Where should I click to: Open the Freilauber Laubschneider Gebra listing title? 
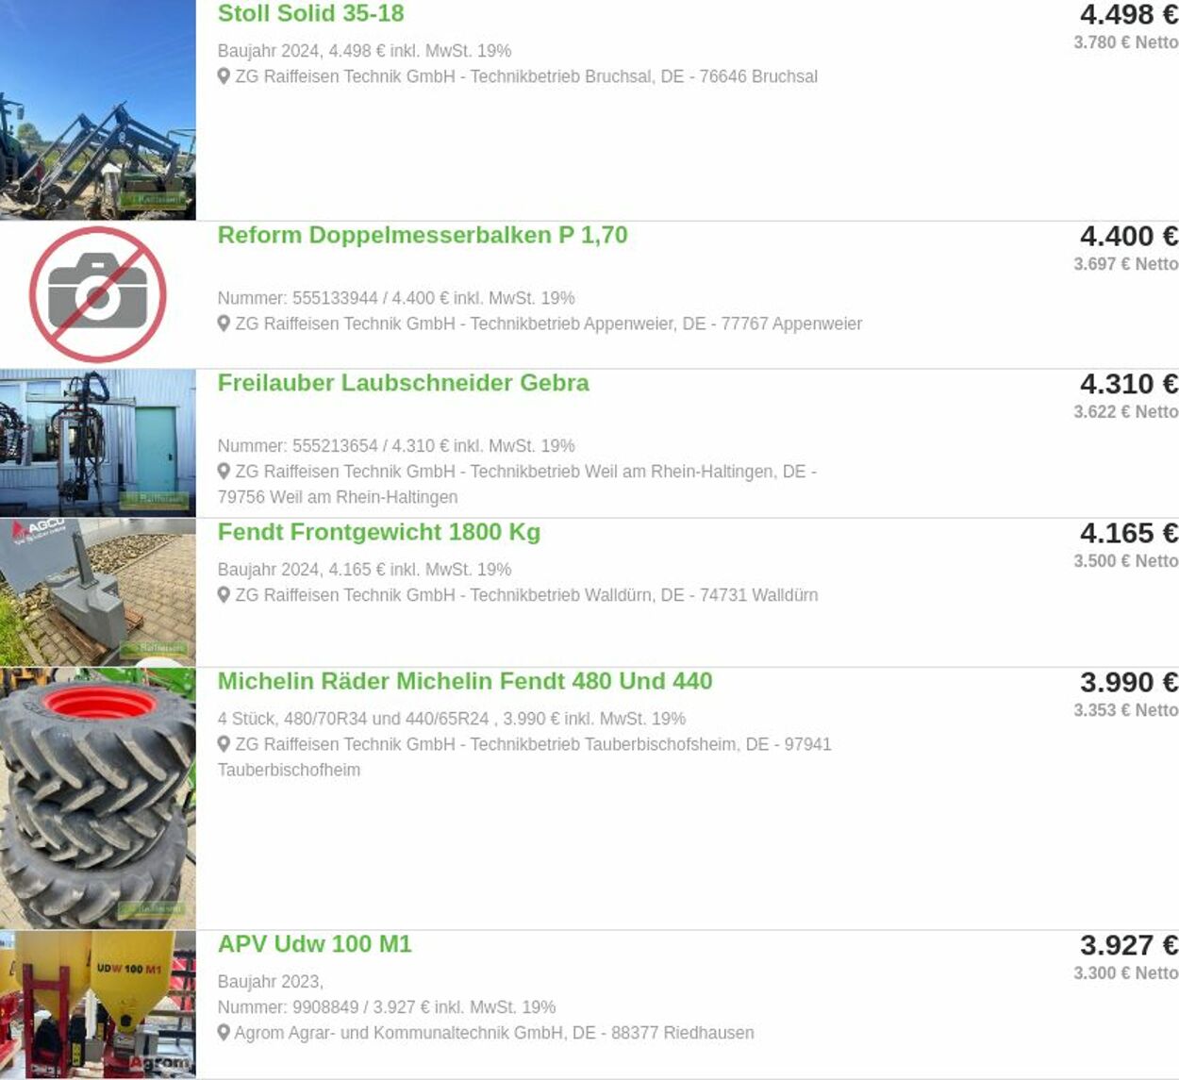coord(403,383)
